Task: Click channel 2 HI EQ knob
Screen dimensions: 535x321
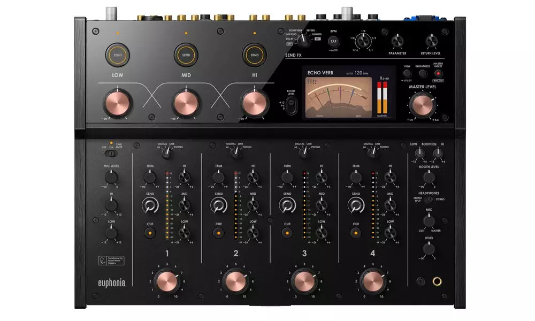Action: point(253,178)
